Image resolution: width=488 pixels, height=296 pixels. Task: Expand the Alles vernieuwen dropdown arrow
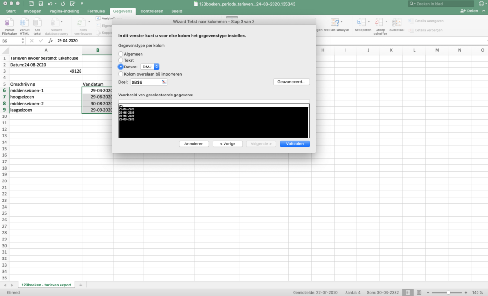[89, 22]
